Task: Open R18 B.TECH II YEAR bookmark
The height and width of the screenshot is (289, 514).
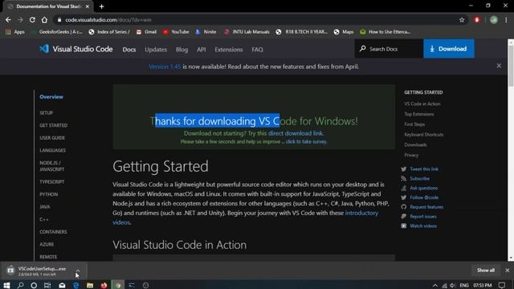Action: [x=302, y=32]
